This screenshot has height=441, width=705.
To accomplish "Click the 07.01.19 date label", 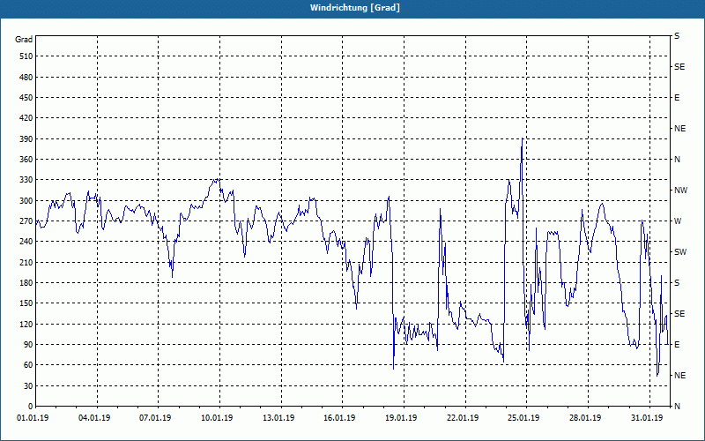I will tap(155, 418).
